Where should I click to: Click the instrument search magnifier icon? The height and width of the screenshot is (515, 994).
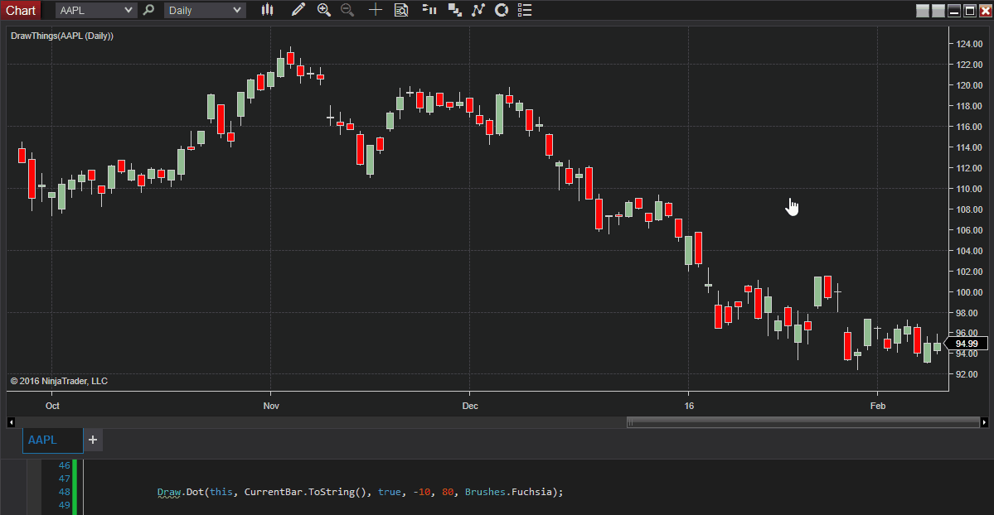[x=149, y=10]
